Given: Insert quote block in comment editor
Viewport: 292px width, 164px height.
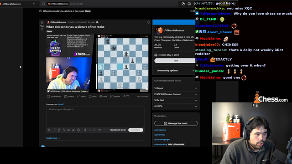Looking at the screenshot, I should (99, 130).
